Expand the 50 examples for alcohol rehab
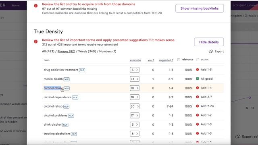 coord(134,106)
